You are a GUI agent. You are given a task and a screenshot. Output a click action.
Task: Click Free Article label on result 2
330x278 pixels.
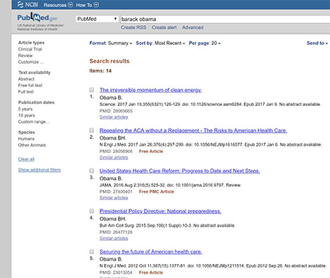click(151, 152)
